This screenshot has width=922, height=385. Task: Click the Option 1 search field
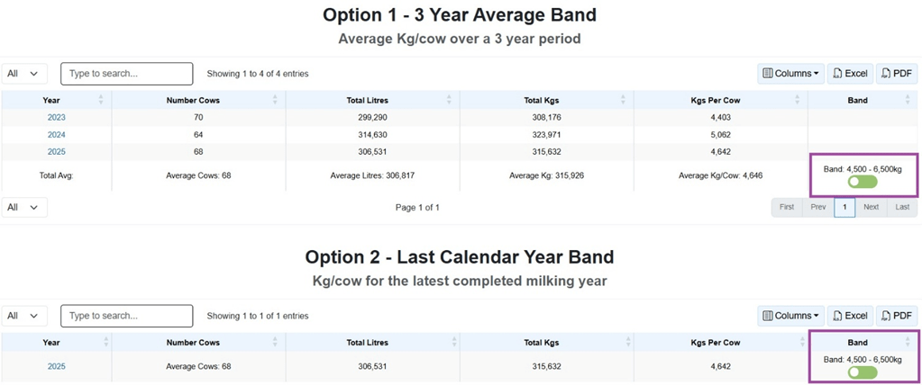126,74
